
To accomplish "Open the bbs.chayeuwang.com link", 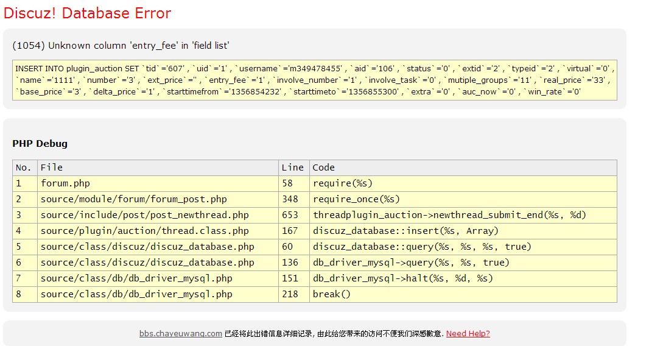I will (x=180, y=334).
